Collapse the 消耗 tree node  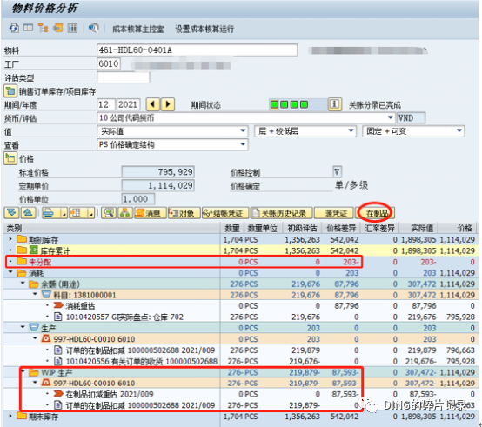click(x=10, y=272)
